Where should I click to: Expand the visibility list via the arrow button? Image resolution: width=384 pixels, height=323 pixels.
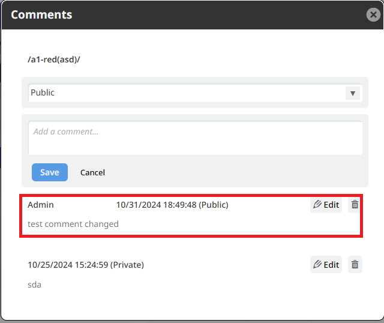pos(353,93)
